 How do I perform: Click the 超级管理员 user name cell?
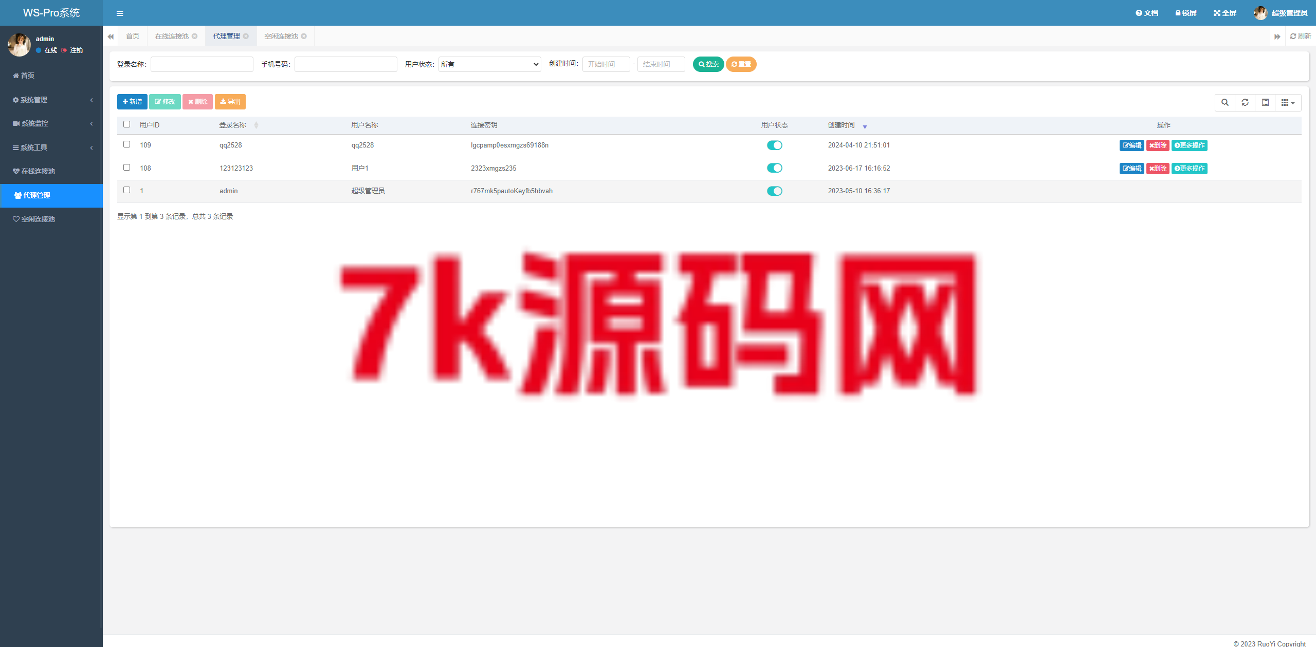point(368,191)
